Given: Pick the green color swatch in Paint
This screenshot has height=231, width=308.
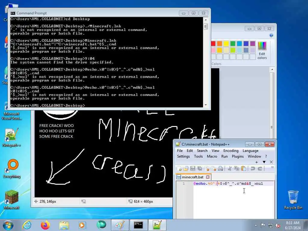Looking at the screenshot, I should tap(233, 43).
